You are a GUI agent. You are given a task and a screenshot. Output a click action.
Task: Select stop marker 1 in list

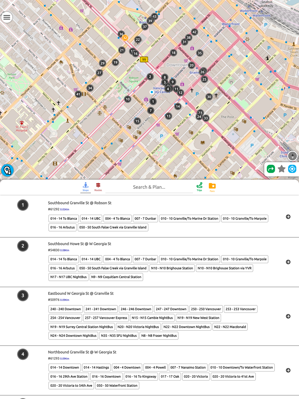pyautogui.click(x=23, y=205)
